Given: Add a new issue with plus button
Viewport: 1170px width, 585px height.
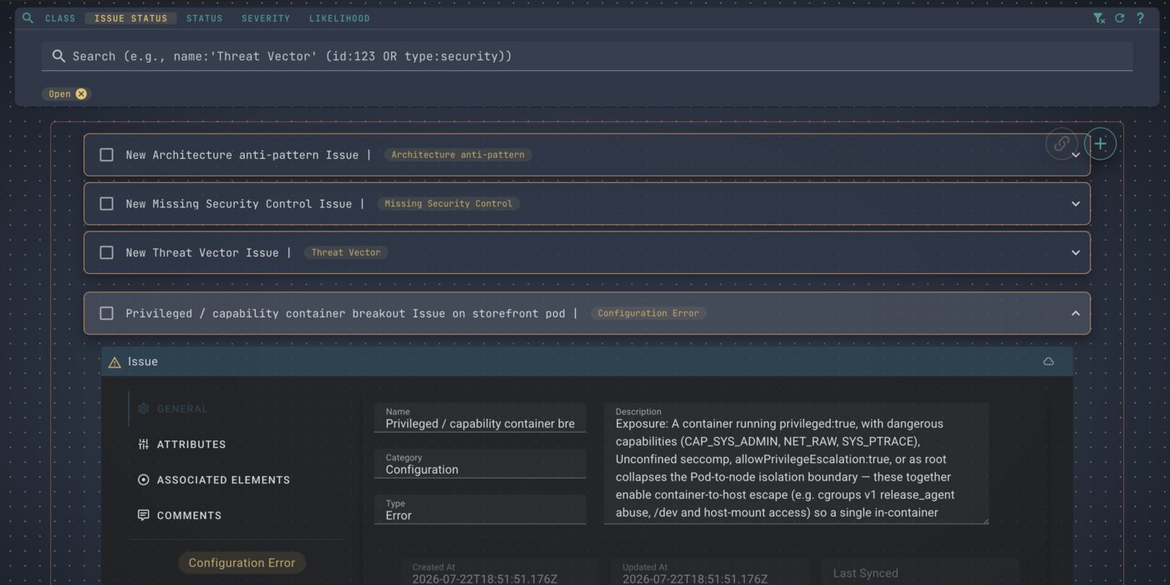Looking at the screenshot, I should tap(1100, 144).
